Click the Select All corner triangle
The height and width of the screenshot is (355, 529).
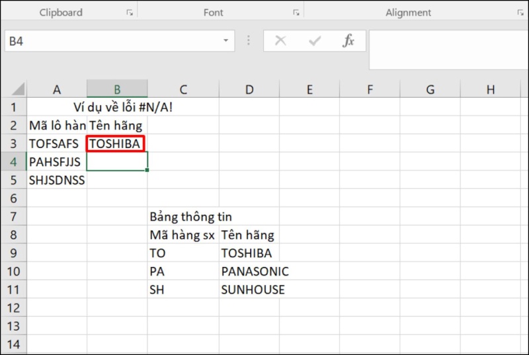tap(18, 89)
